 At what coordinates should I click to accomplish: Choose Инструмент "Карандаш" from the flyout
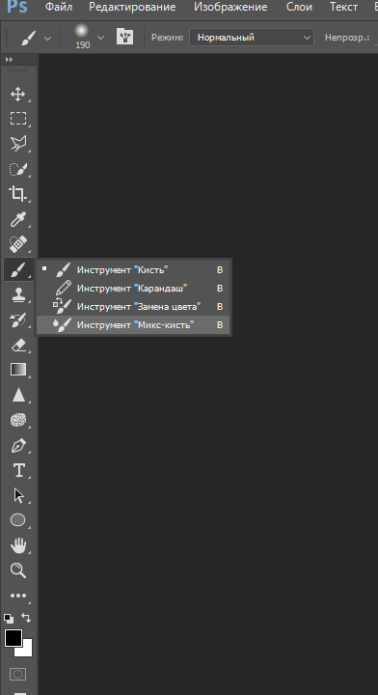[x=133, y=288]
